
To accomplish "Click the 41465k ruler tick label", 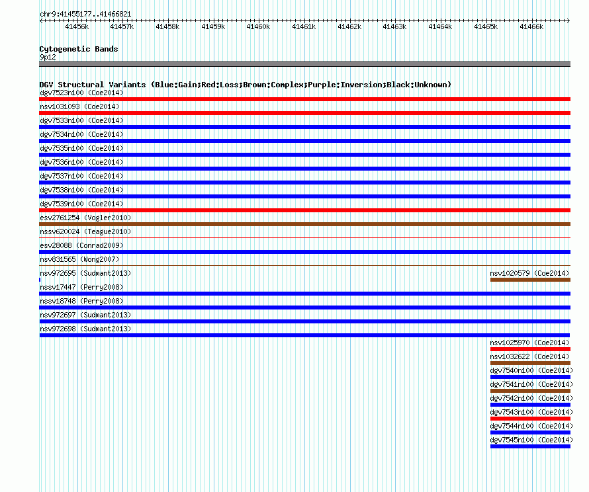I will click(486, 26).
